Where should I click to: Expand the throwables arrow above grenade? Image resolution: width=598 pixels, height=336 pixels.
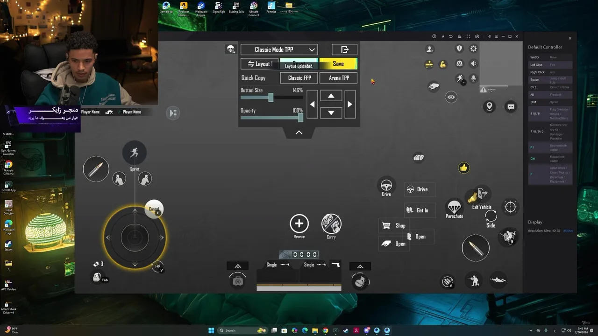[x=360, y=266]
